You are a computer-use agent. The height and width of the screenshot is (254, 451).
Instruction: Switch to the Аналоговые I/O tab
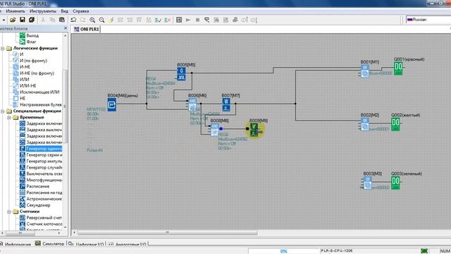128,244
